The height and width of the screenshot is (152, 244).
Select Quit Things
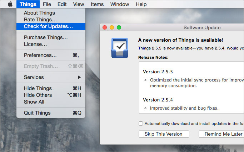51,113
